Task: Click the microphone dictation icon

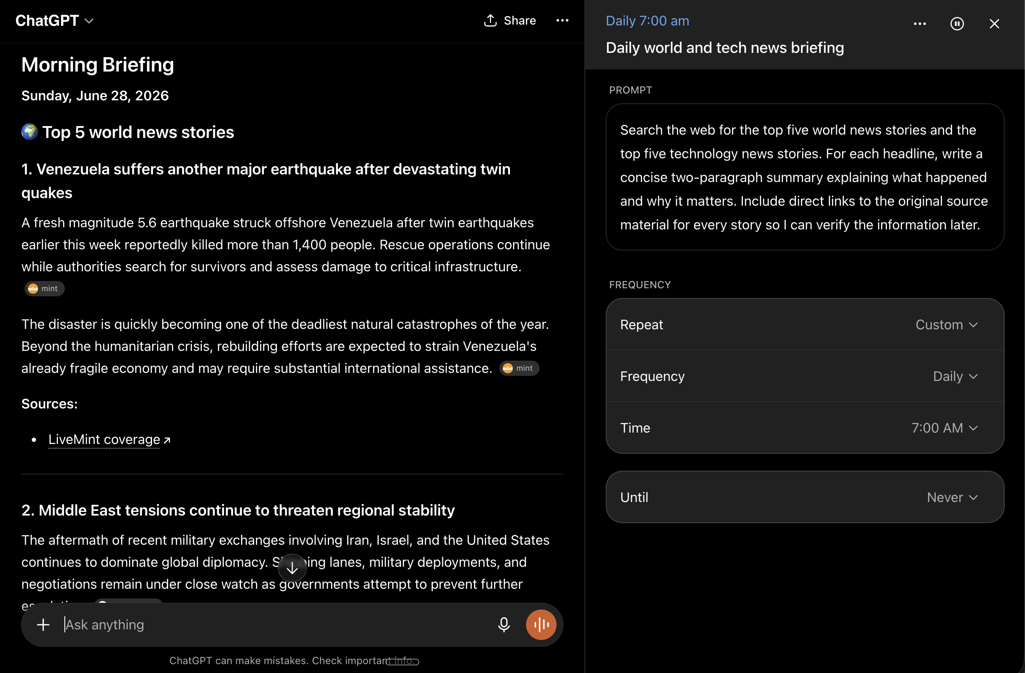Action: point(504,625)
